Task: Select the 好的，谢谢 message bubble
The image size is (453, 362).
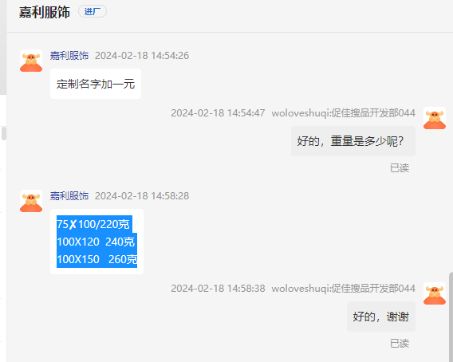Action: click(x=381, y=317)
